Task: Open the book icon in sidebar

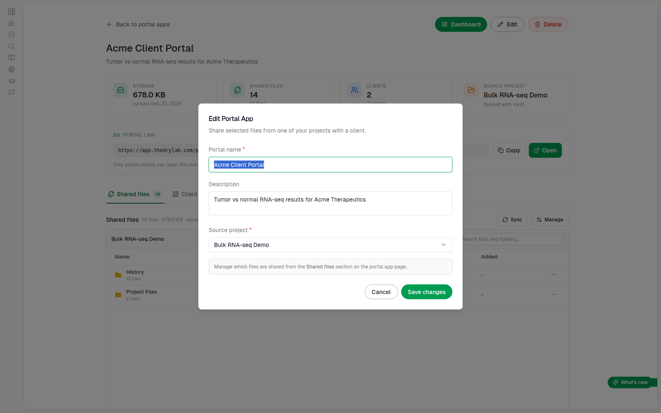Action: point(12,58)
